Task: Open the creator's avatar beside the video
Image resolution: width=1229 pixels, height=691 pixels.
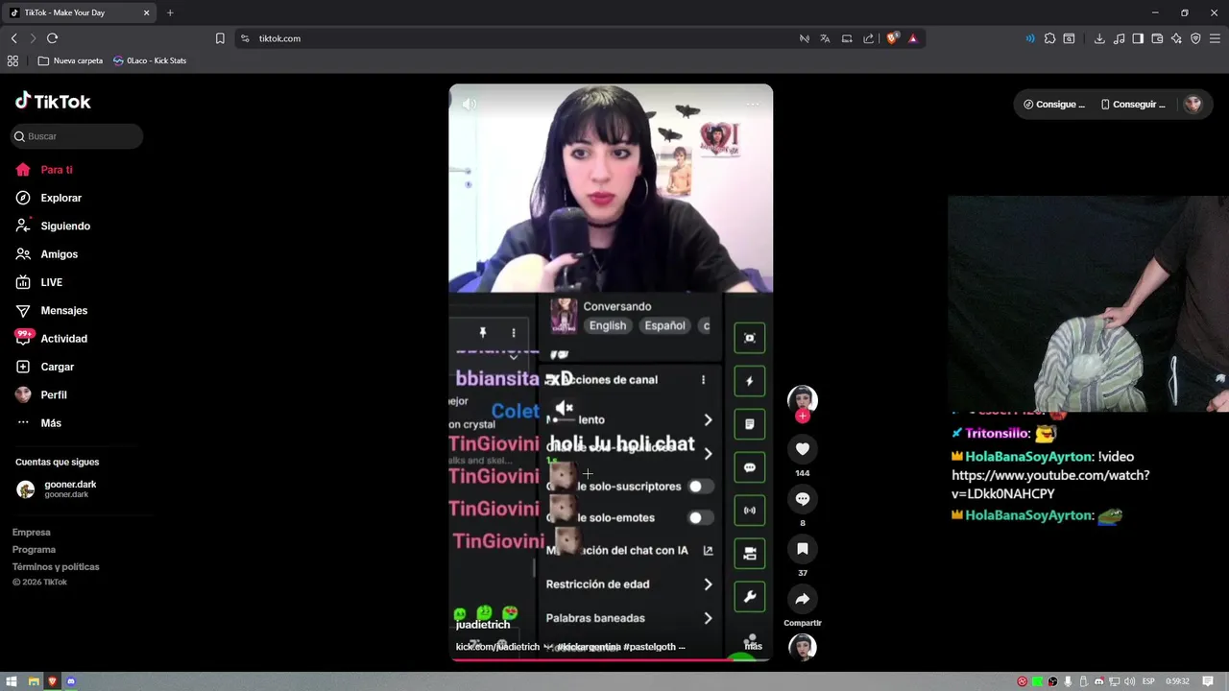Action: click(803, 398)
